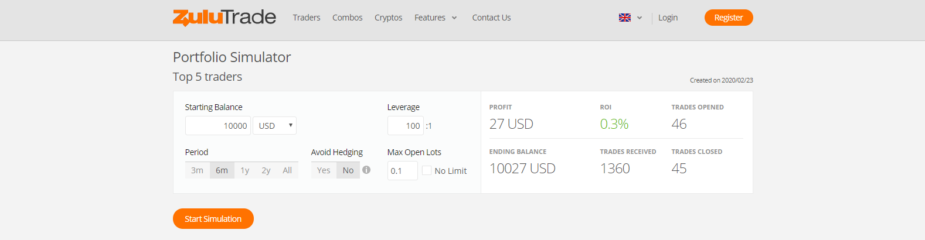
Task: Set Avoid Hedging to No
Action: tap(348, 170)
